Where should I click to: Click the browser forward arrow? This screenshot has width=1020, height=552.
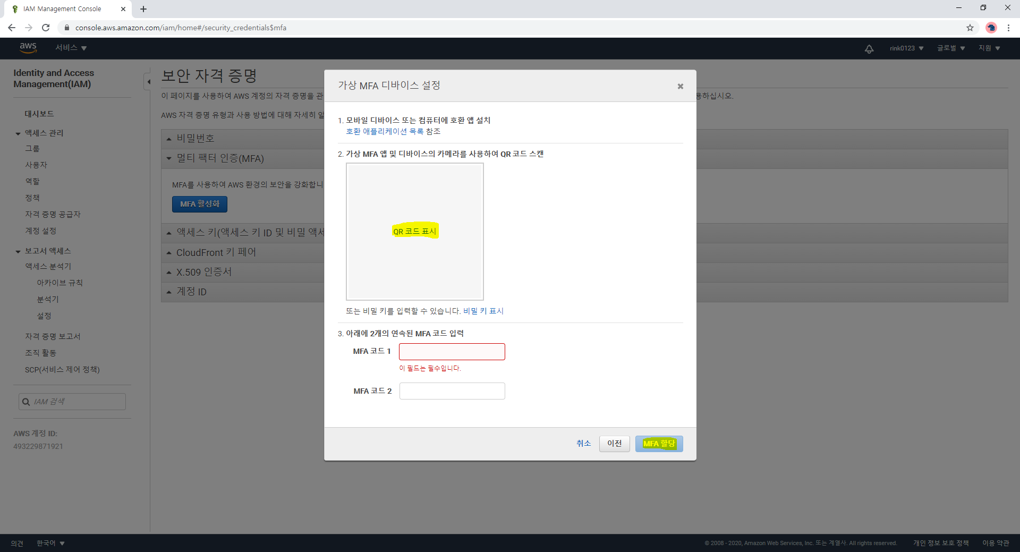pyautogui.click(x=29, y=28)
